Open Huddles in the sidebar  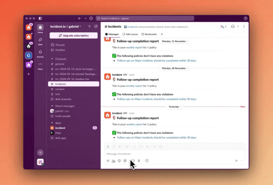[x=74, y=50]
